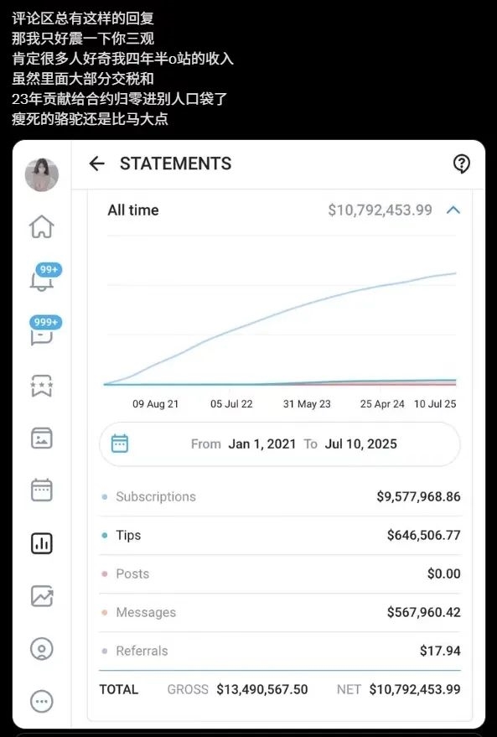This screenshot has width=497, height=737.
Task: Open messages icon with 999+ badge
Action: coord(45,331)
